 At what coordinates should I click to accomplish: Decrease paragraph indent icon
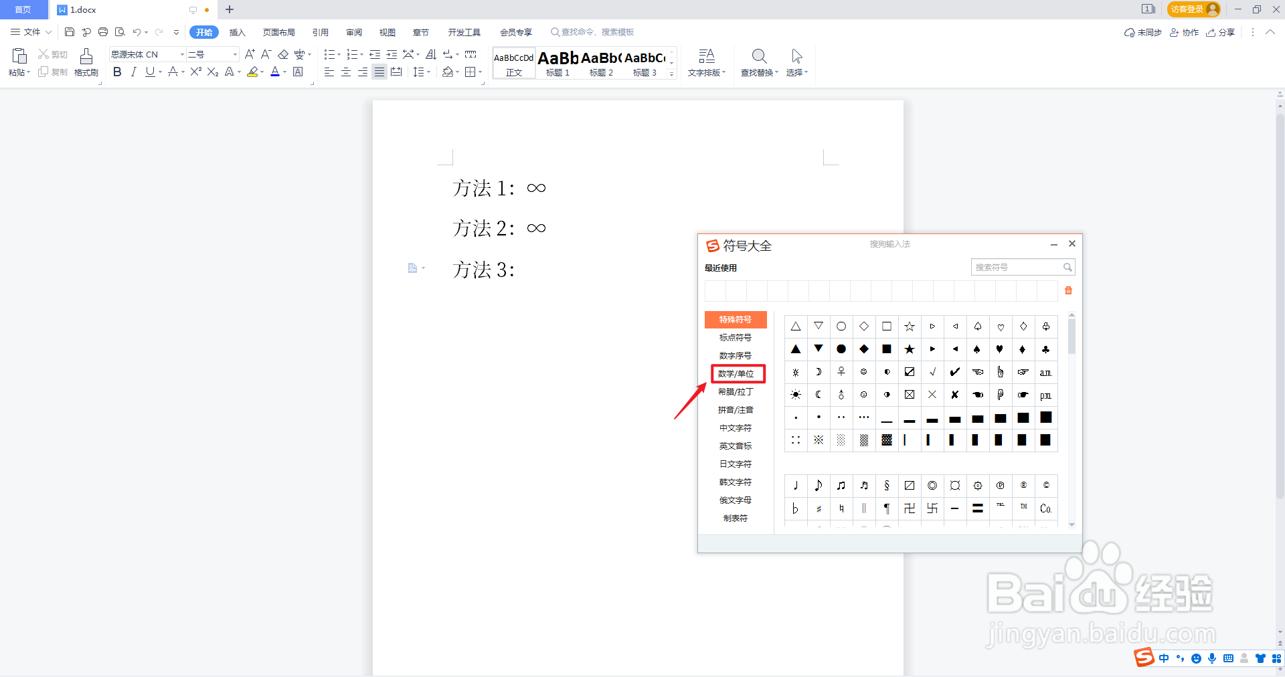click(x=375, y=54)
